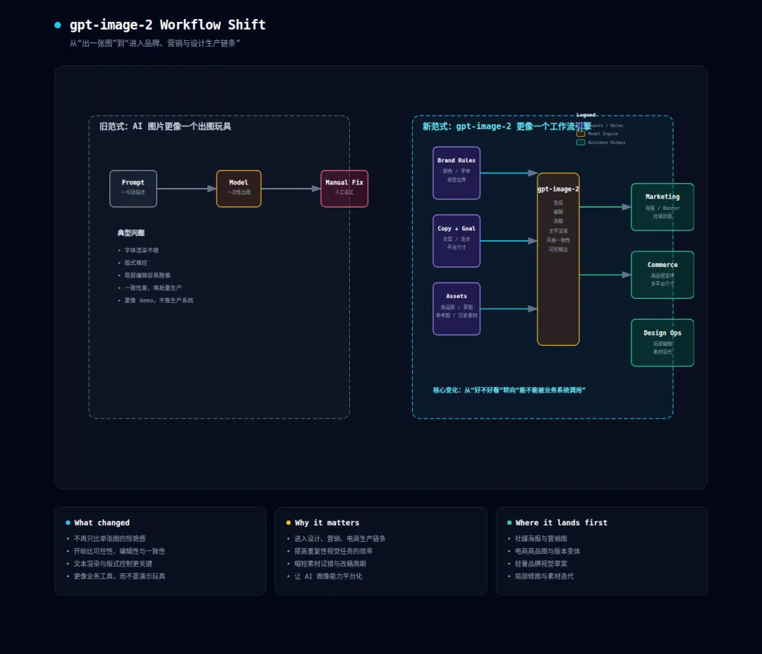Viewport: 762px width, 654px height.
Task: Click the "版式难控" bullet
Action: tap(135, 263)
